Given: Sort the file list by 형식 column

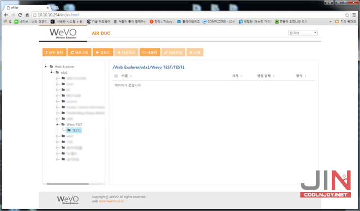Looking at the screenshot, I should [x=301, y=76].
